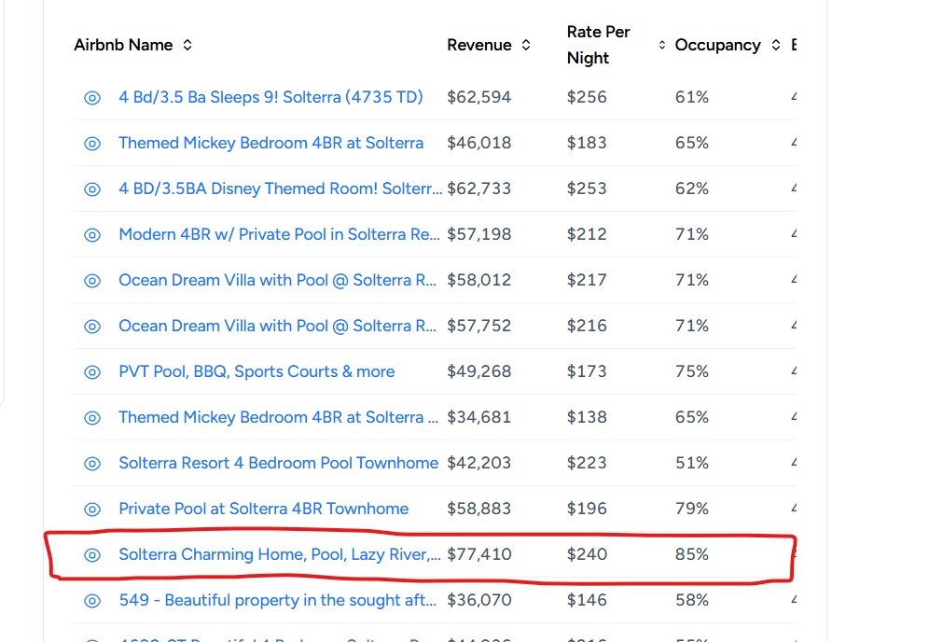Select the Airbnb Name column header
Image resolution: width=943 pixels, height=642 pixels.
tap(122, 44)
